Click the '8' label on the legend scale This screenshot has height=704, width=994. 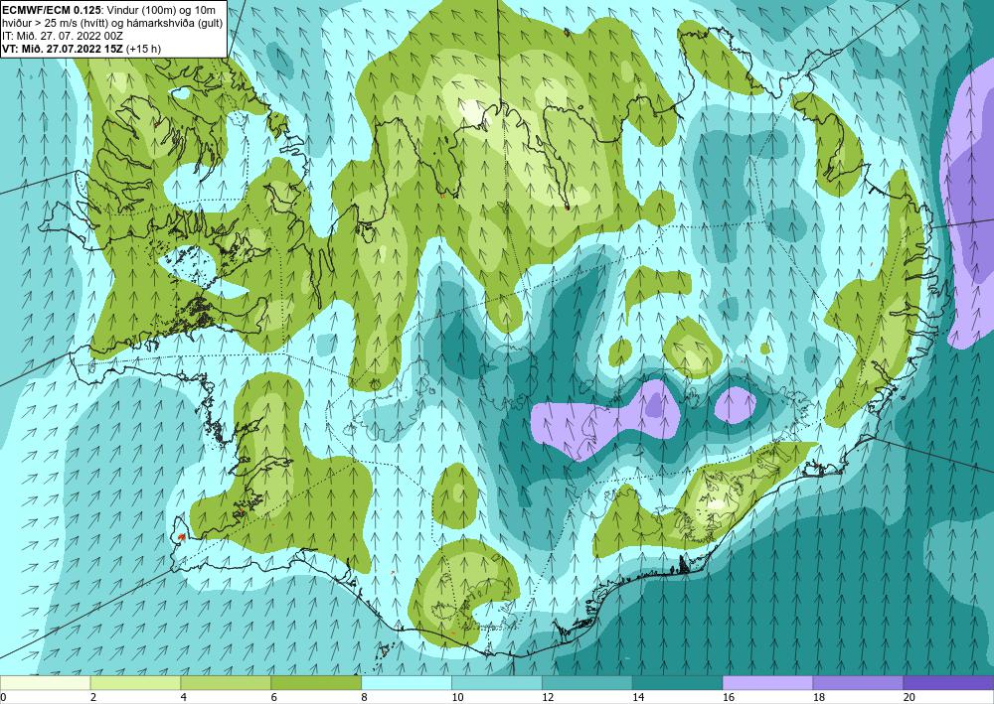pos(365,697)
